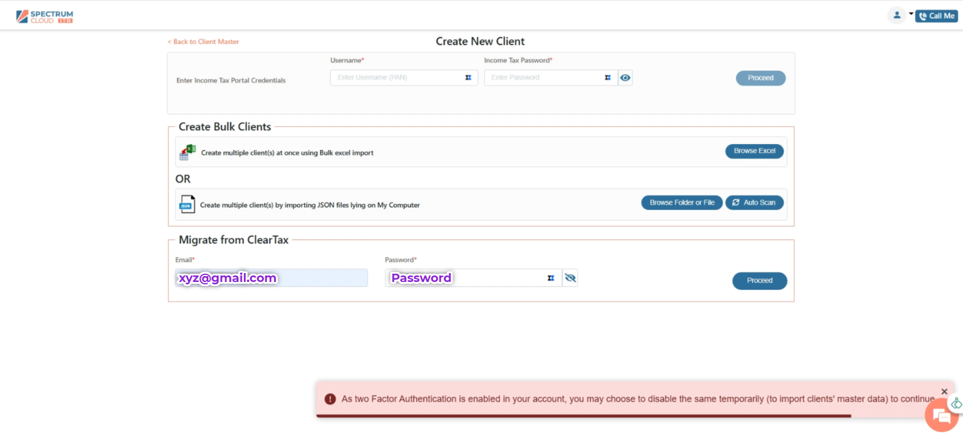
Task: Go back to Client Master
Action: 204,42
